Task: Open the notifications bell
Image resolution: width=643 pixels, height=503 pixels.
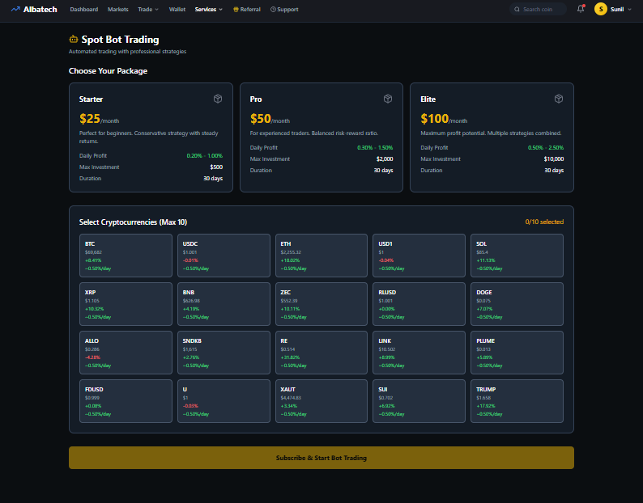Action: 581,9
